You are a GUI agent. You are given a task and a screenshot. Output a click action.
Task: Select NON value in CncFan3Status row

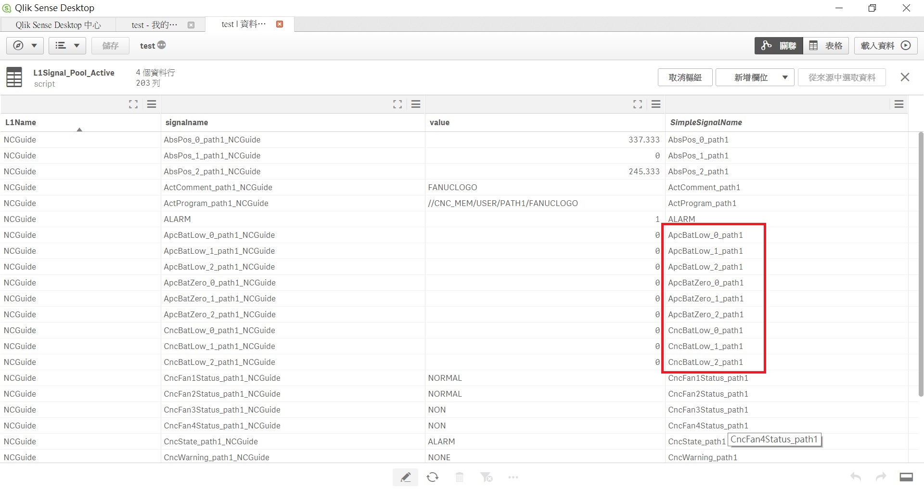(x=545, y=410)
